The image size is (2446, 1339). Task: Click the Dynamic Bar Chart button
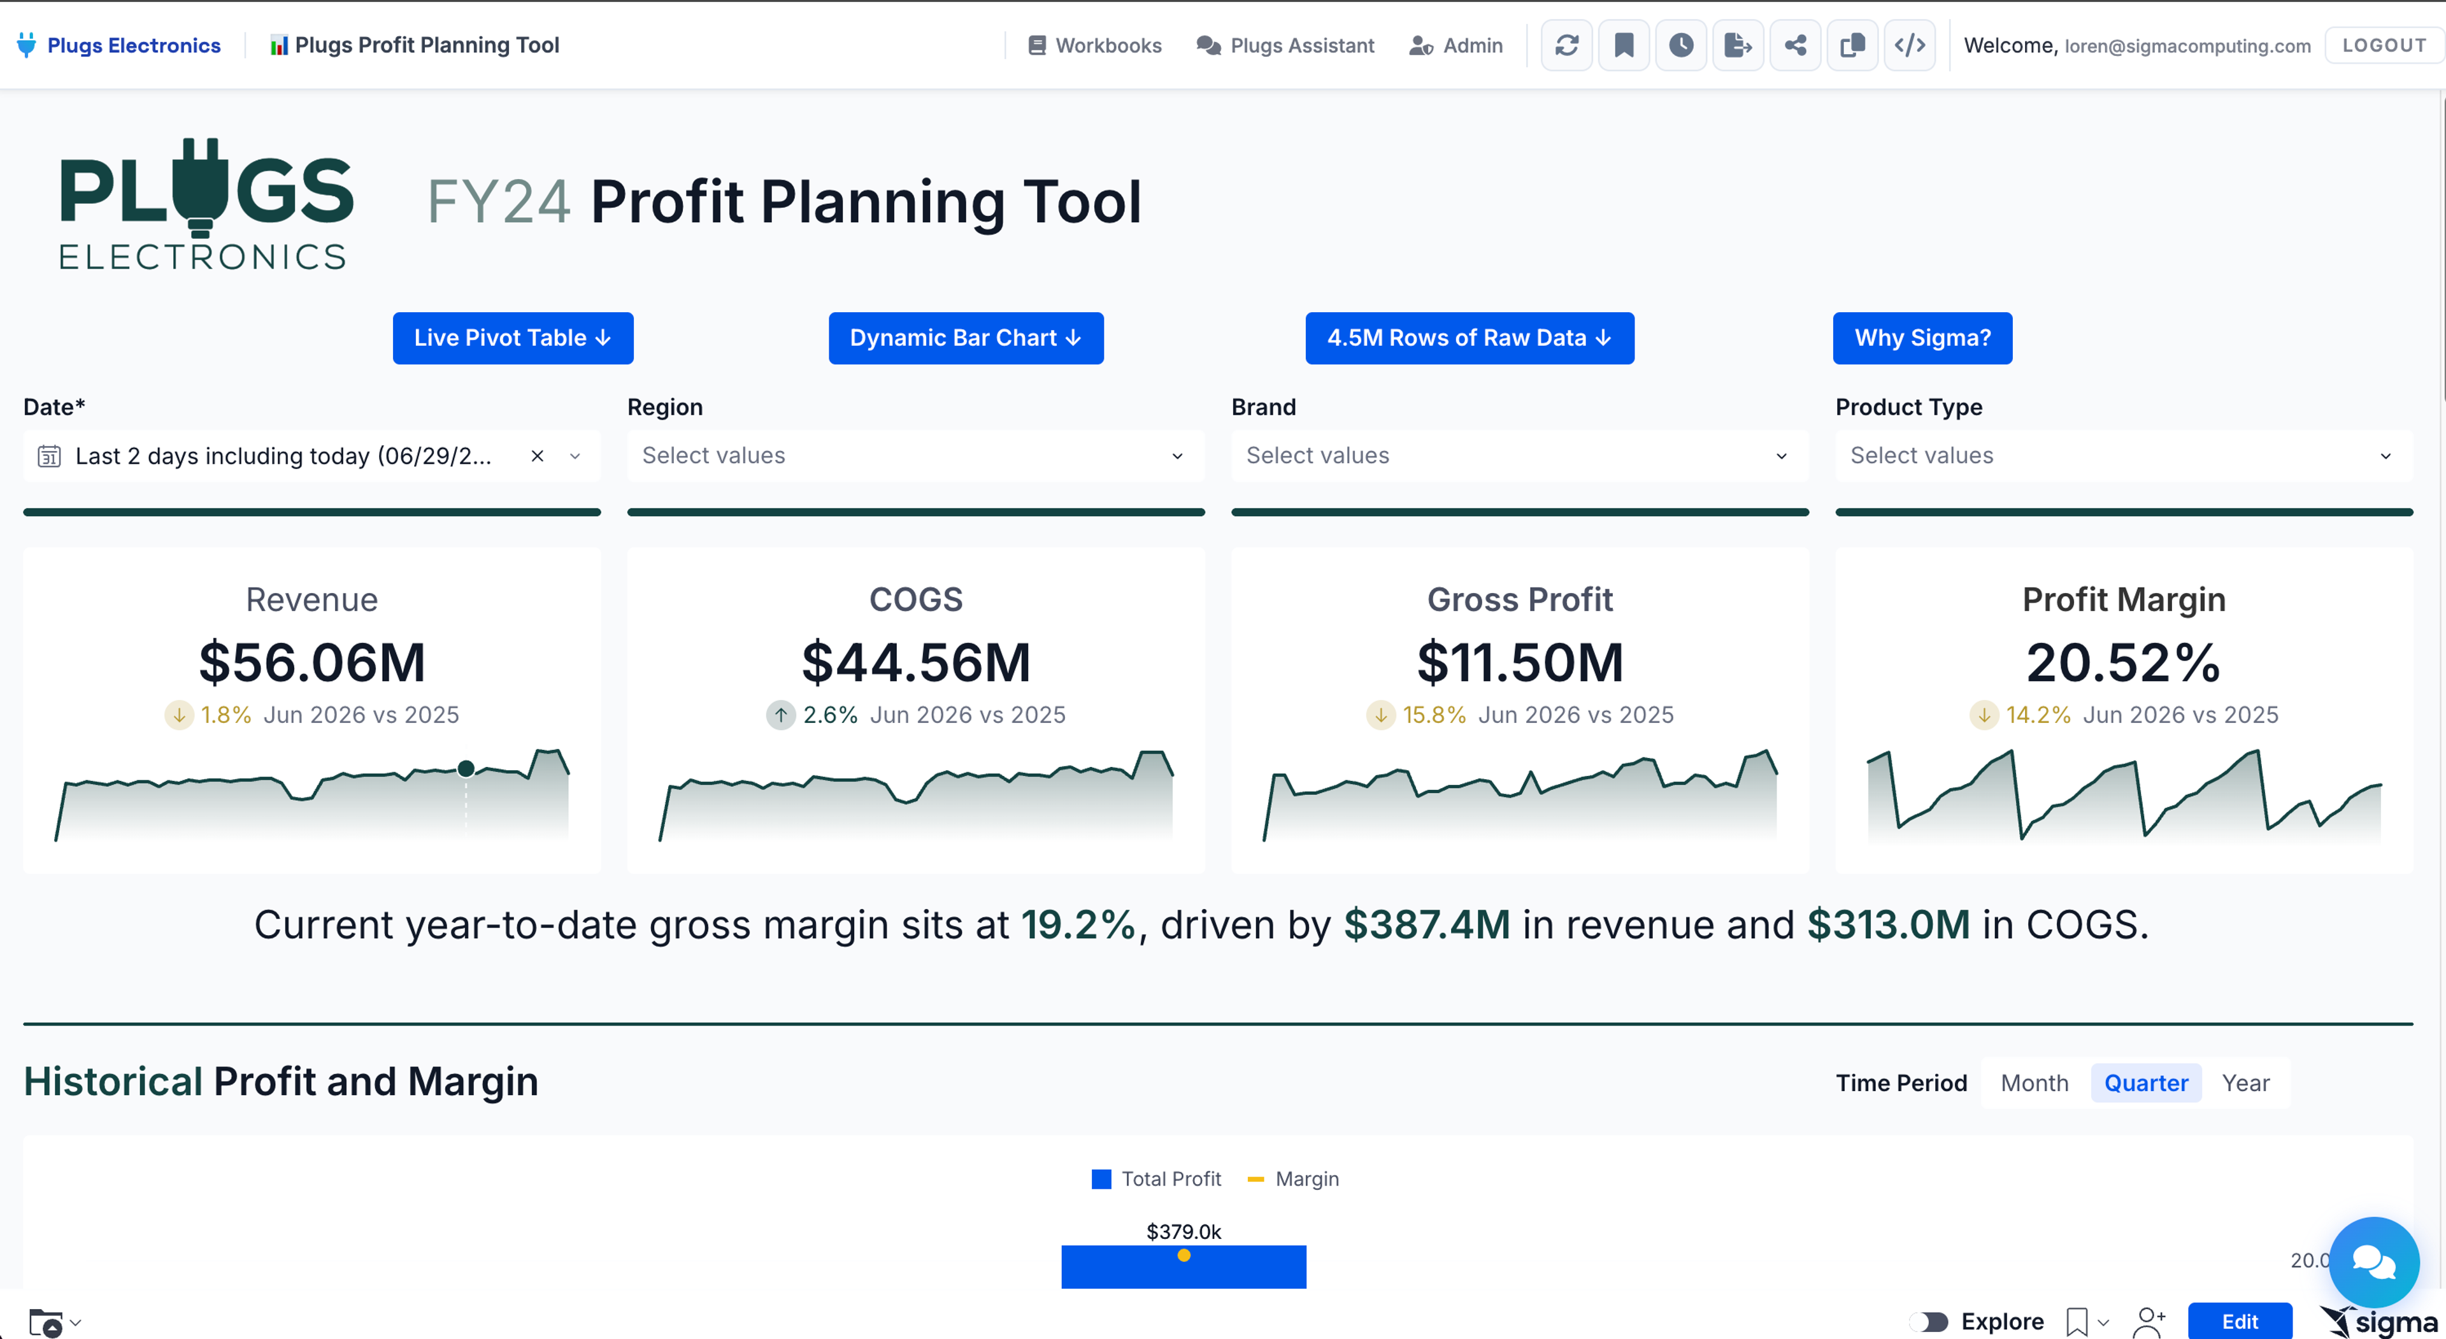pyautogui.click(x=966, y=338)
